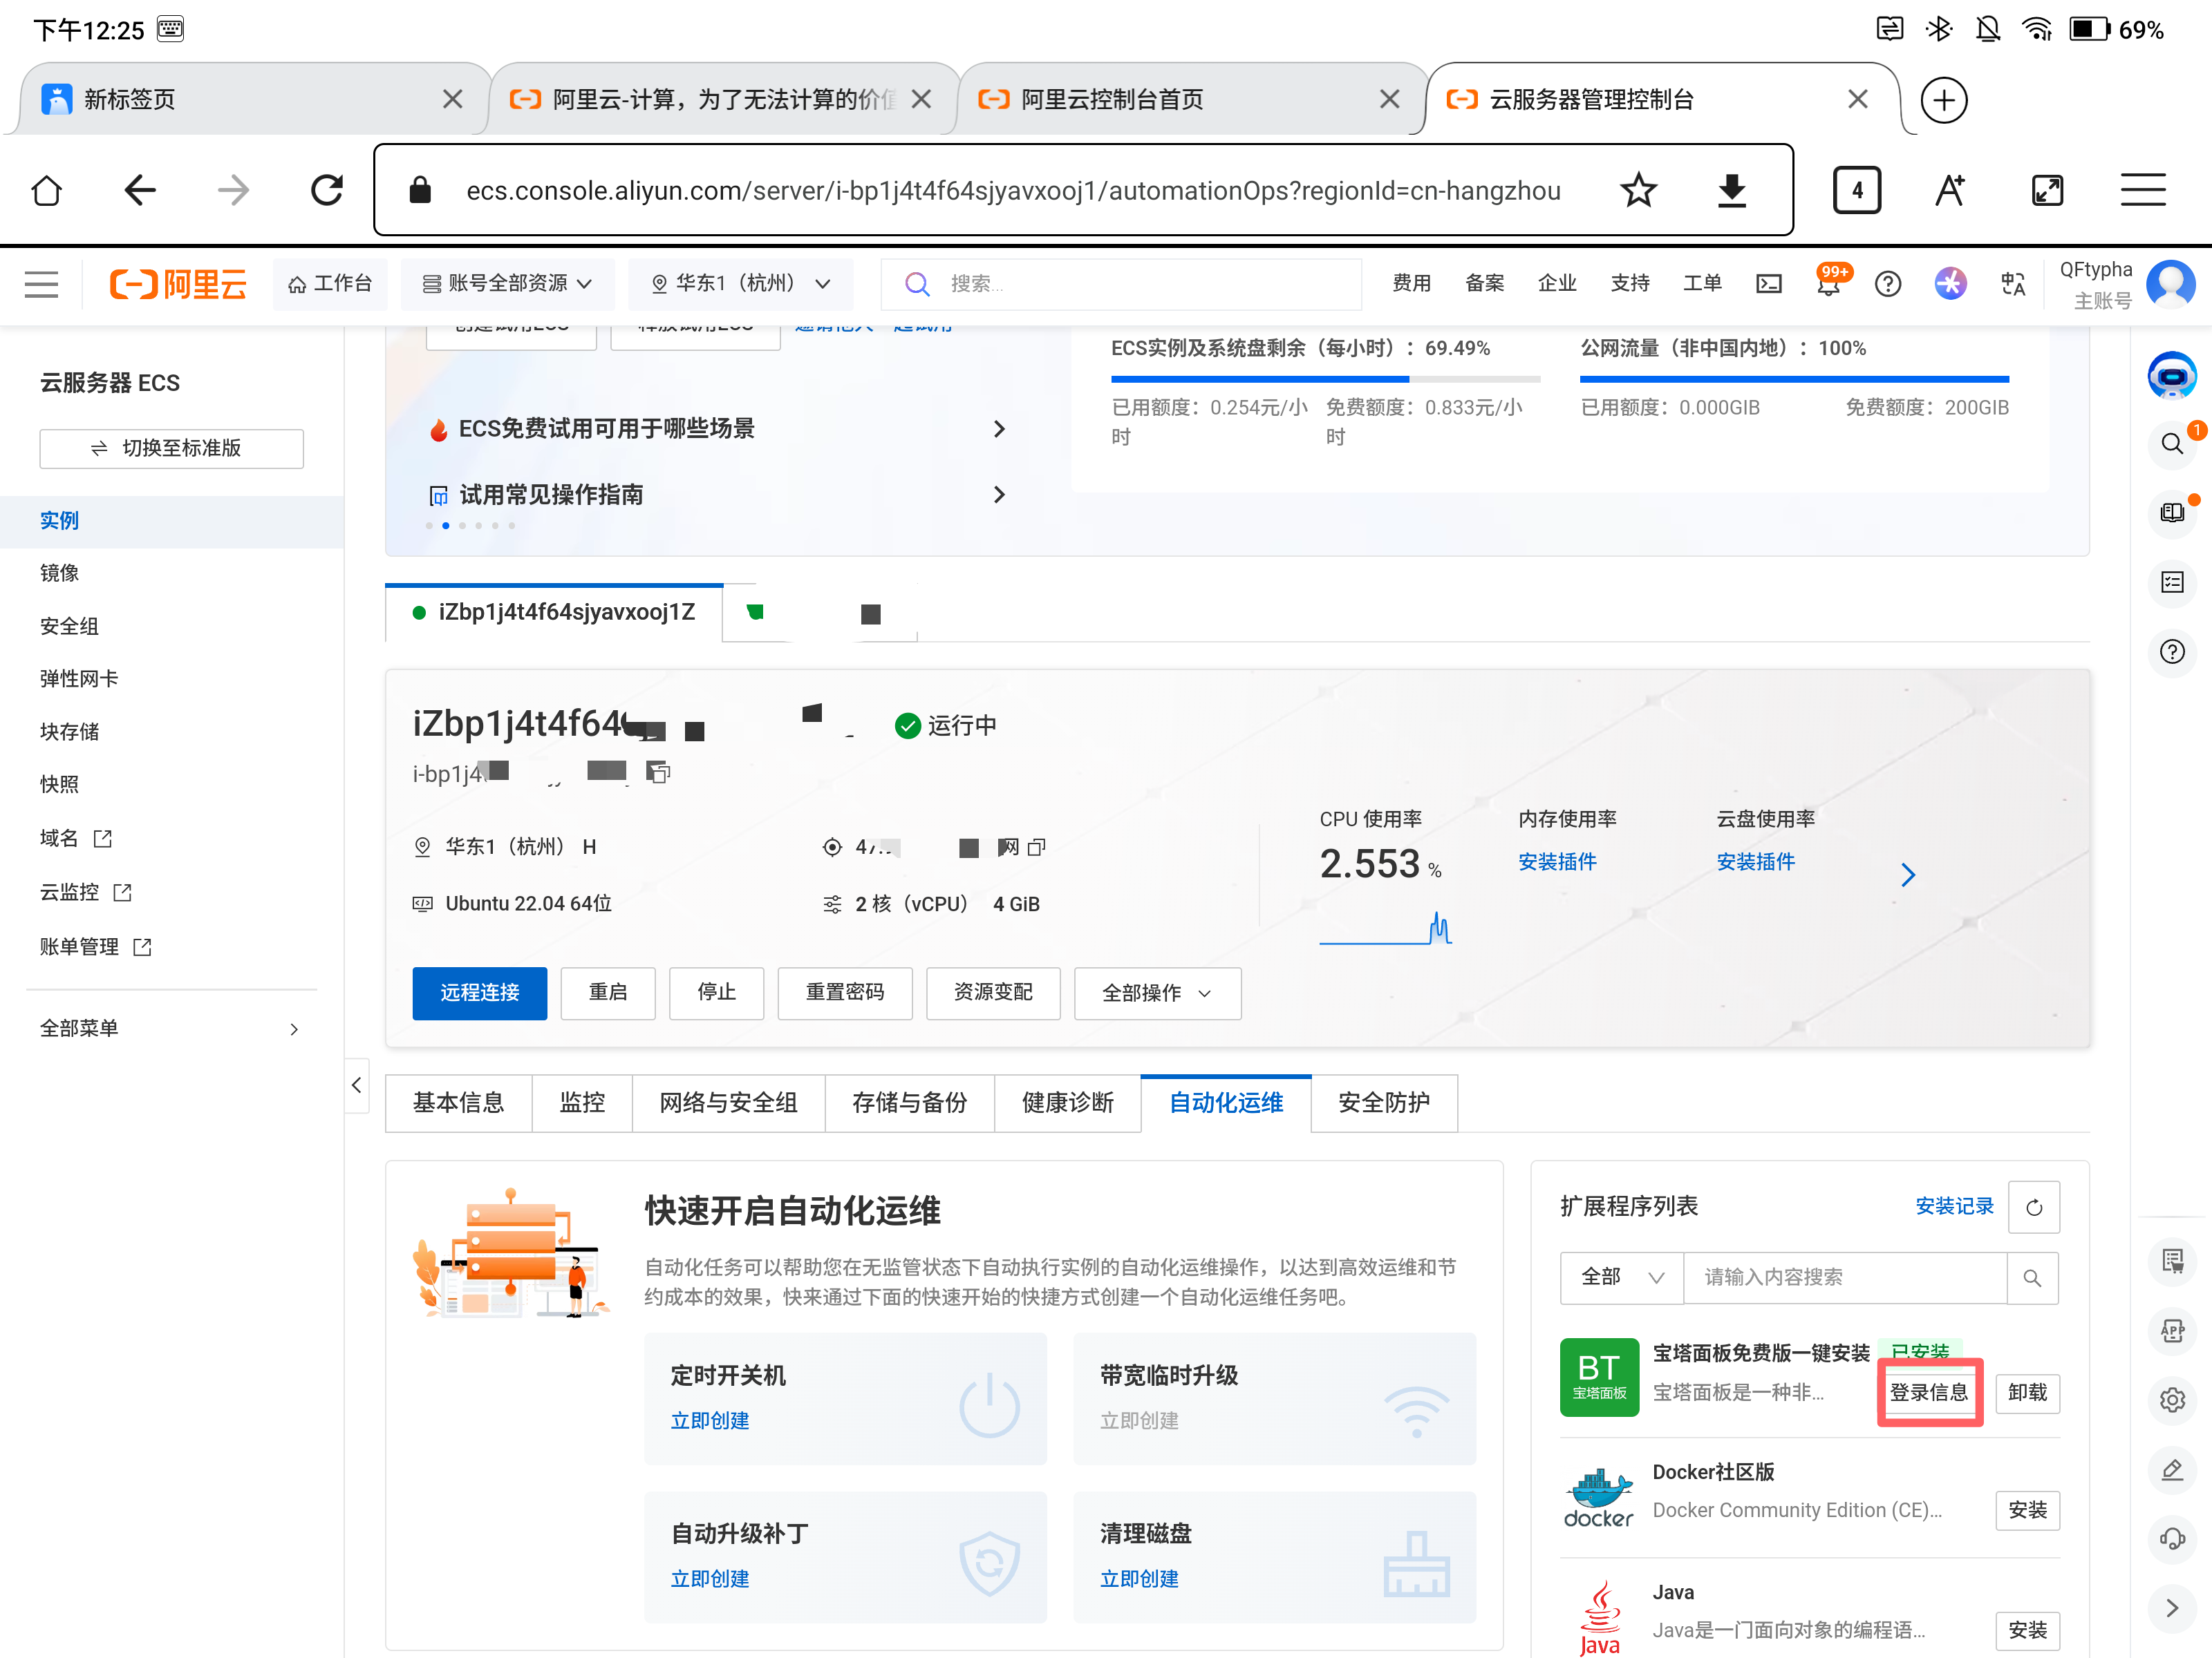Click the 远程连接 button
Screen dimensions: 2212x1658
coord(479,993)
